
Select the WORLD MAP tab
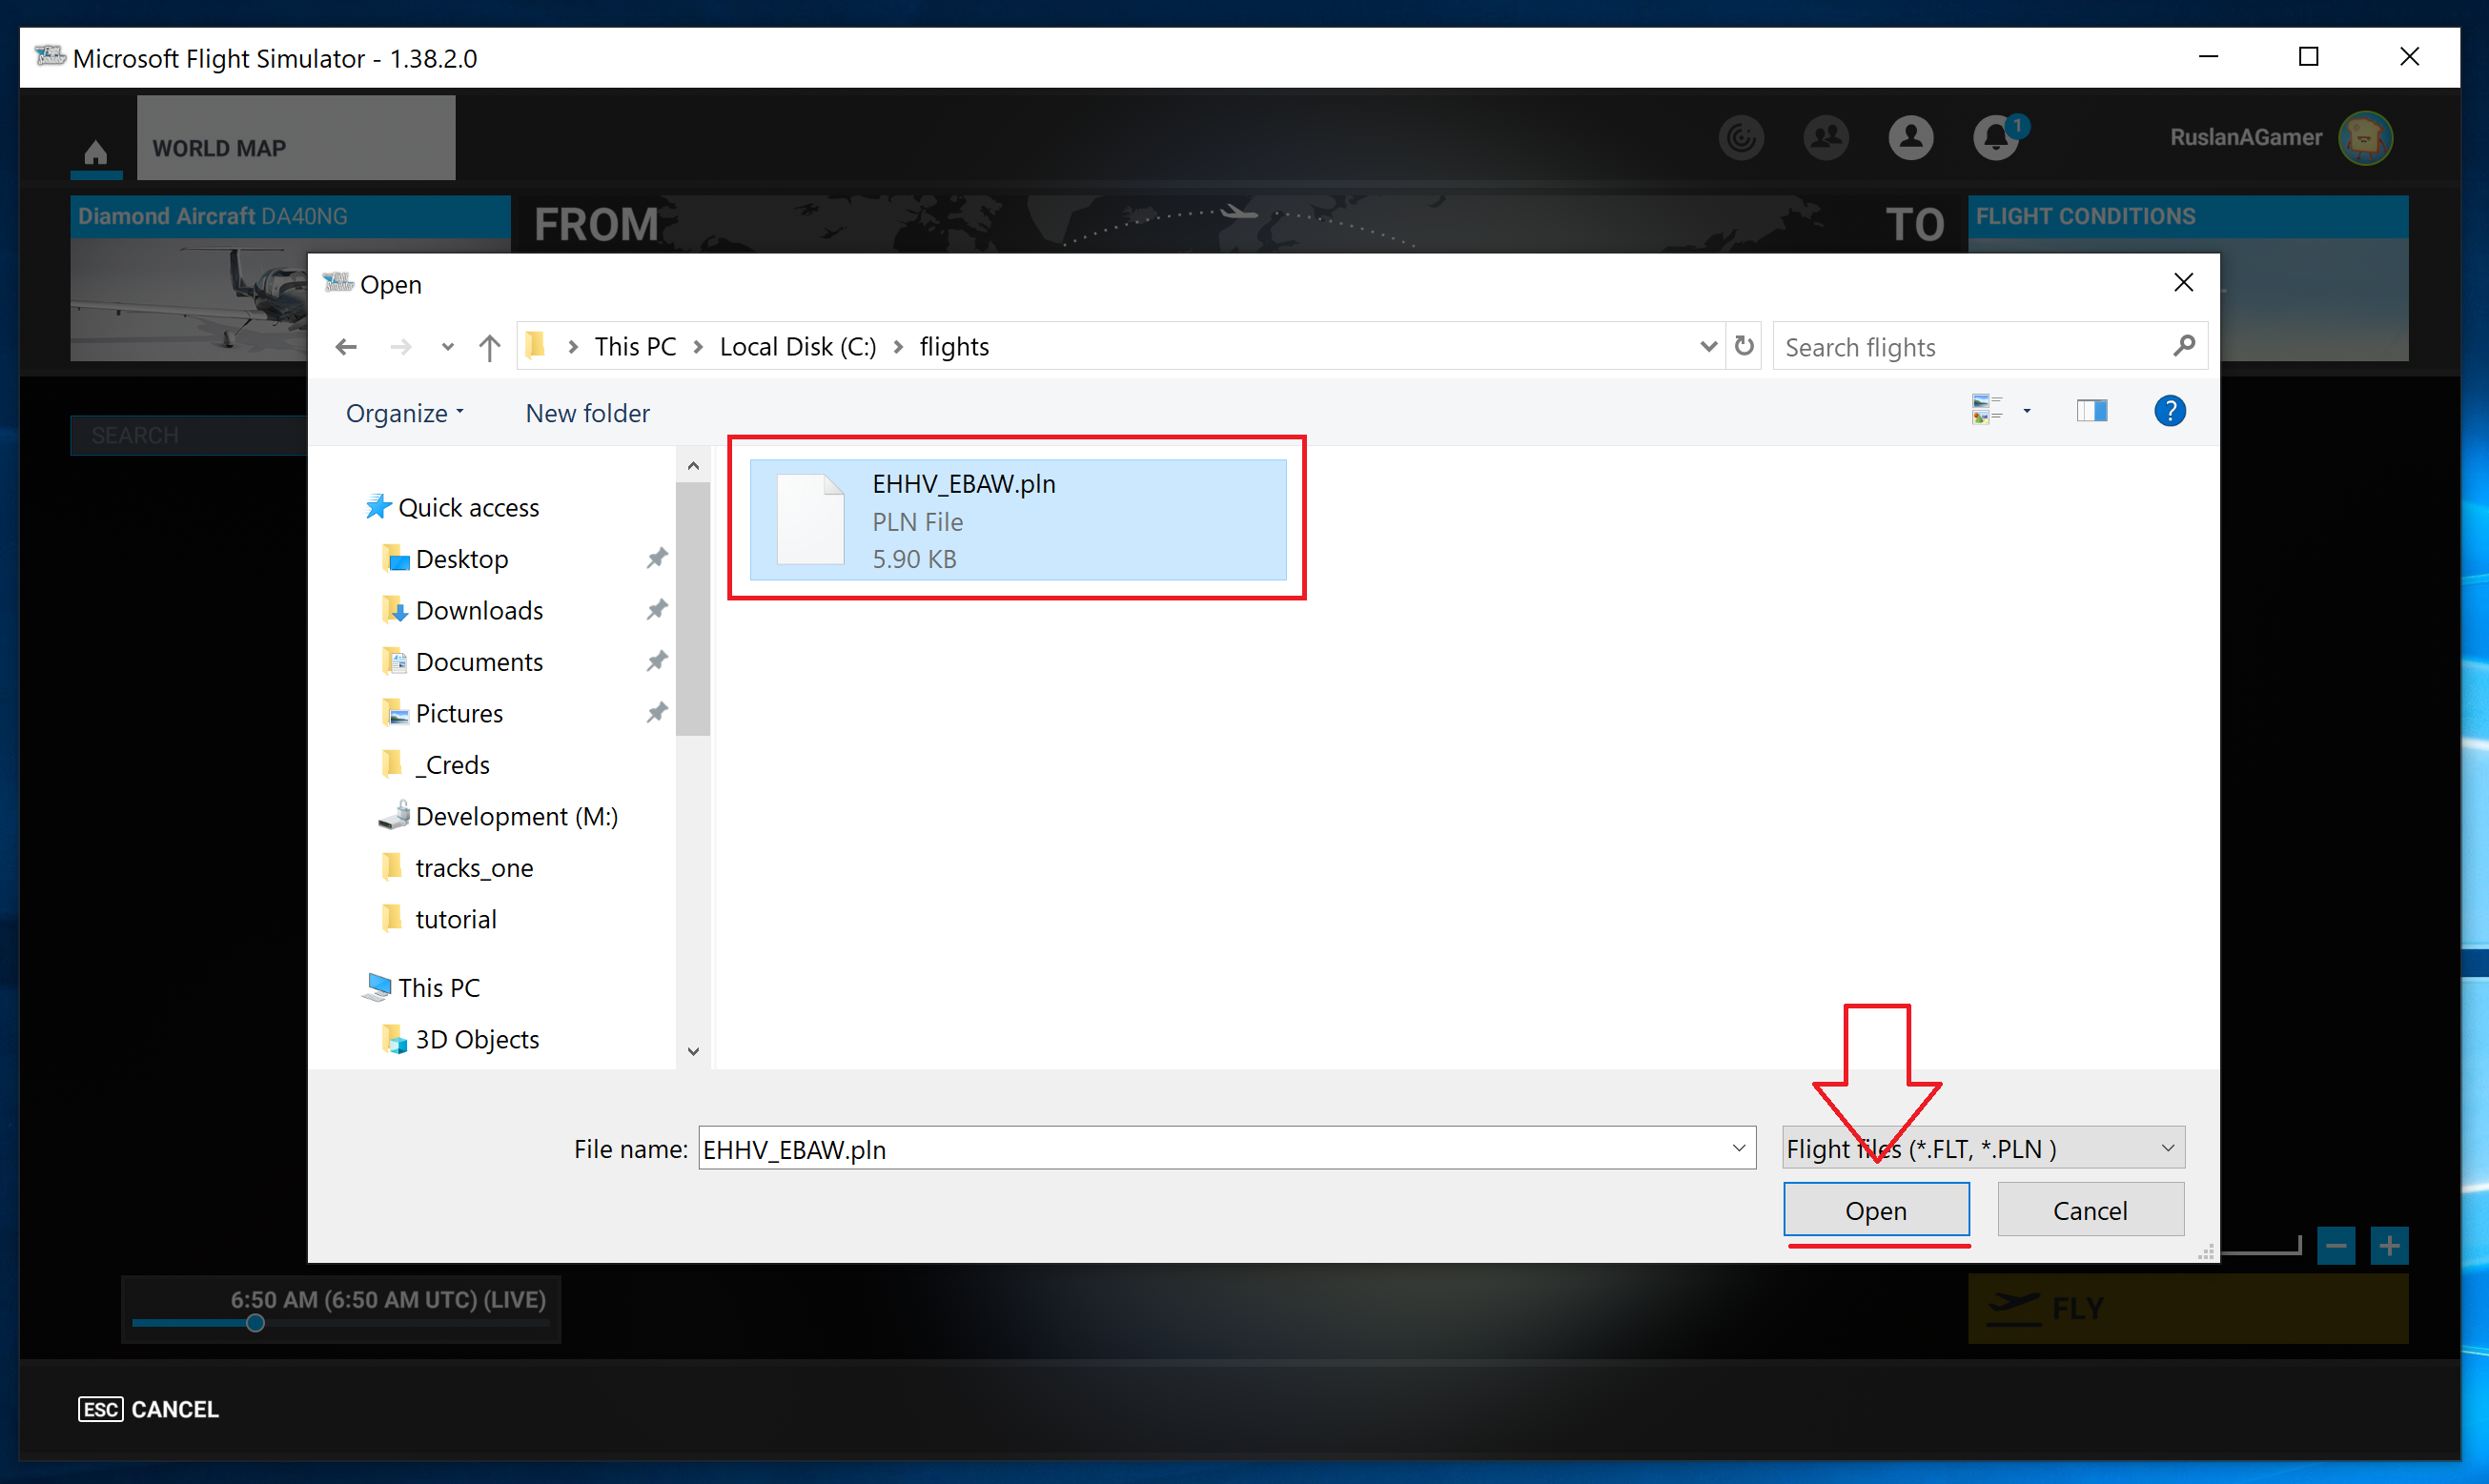tap(296, 138)
